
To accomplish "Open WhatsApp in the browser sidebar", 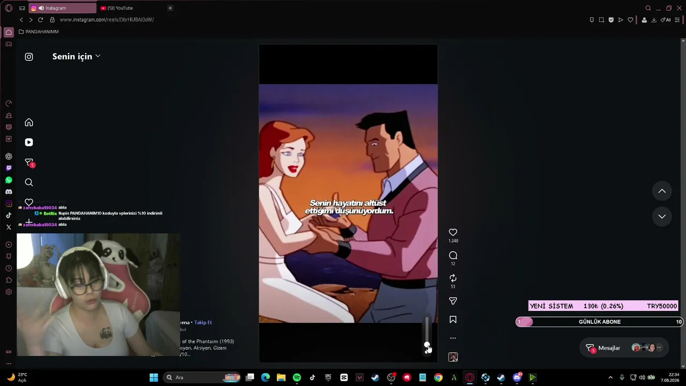I will click(9, 180).
